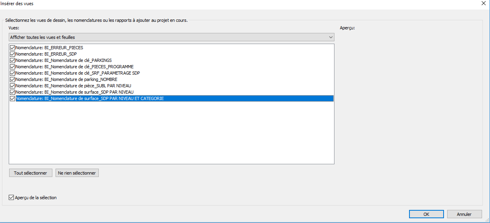This screenshot has width=490, height=223.
Task: Uncheck the BI_ERREUR_SDP nomenclature checkbox
Action: 13,54
